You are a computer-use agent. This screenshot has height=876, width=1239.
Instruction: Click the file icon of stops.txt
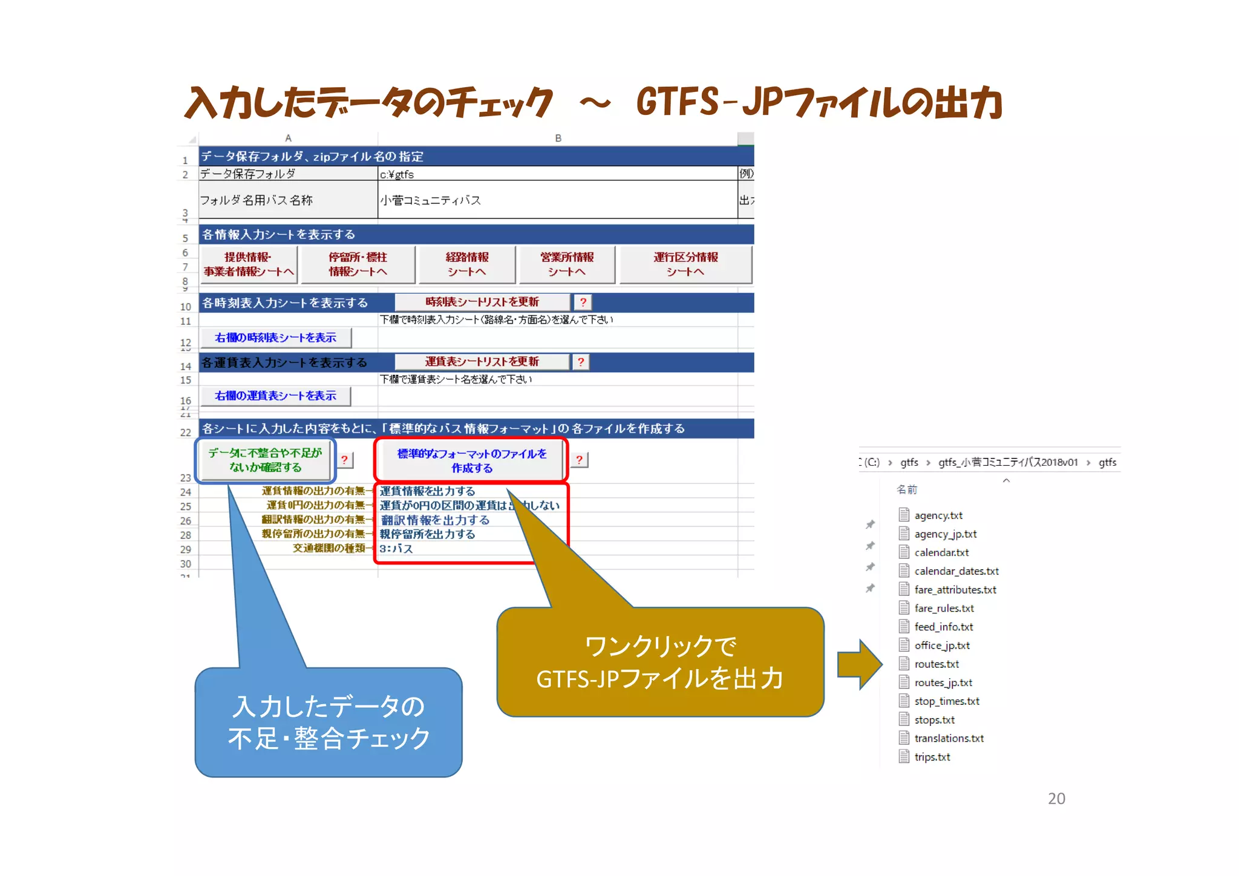tap(904, 719)
